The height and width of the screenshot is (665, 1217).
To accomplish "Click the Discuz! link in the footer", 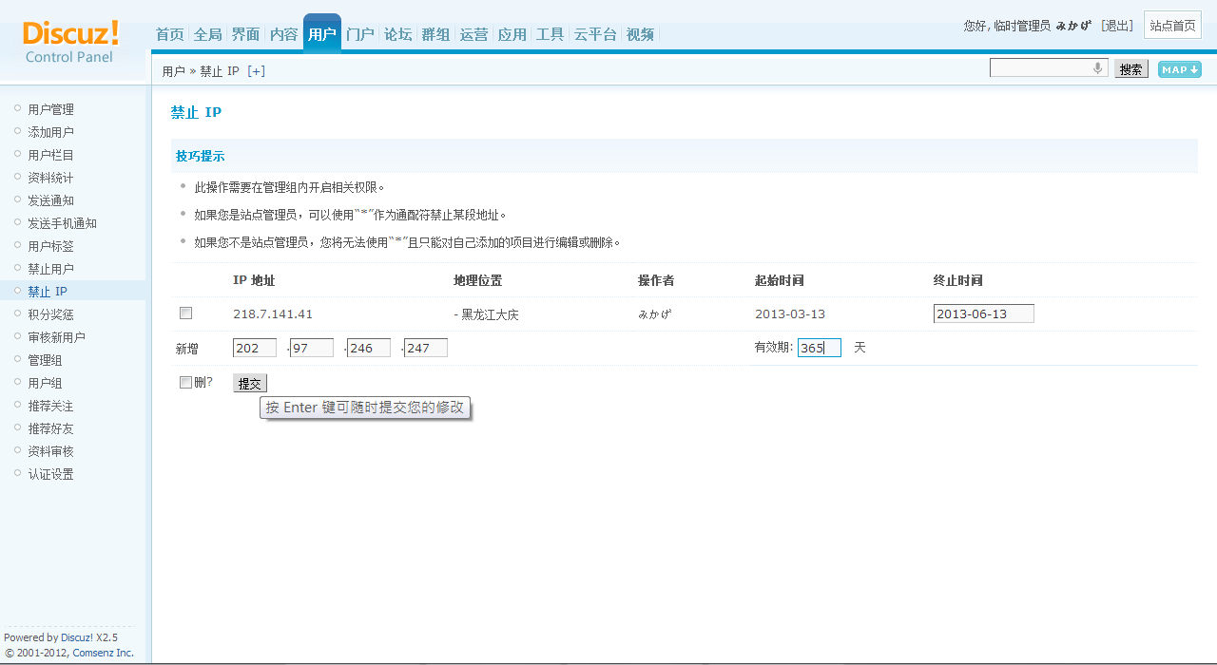I will [77, 637].
